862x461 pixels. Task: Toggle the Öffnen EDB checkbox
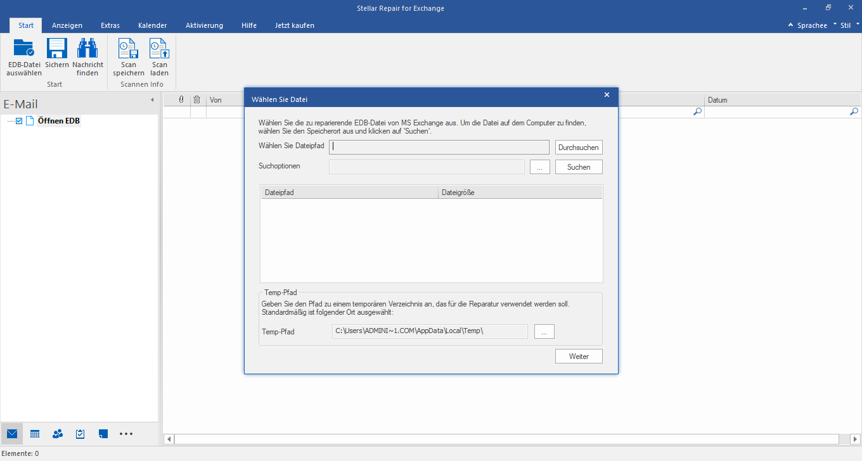point(19,121)
